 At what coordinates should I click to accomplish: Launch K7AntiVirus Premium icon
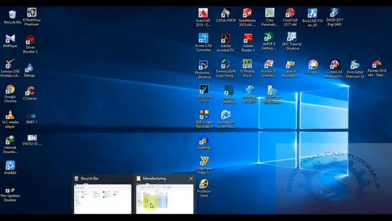tap(32, 17)
